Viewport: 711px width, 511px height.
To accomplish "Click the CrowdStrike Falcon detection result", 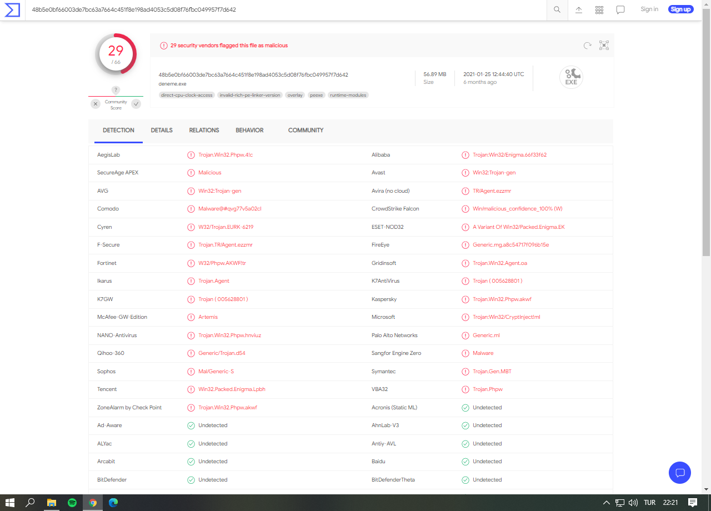I will coord(518,209).
